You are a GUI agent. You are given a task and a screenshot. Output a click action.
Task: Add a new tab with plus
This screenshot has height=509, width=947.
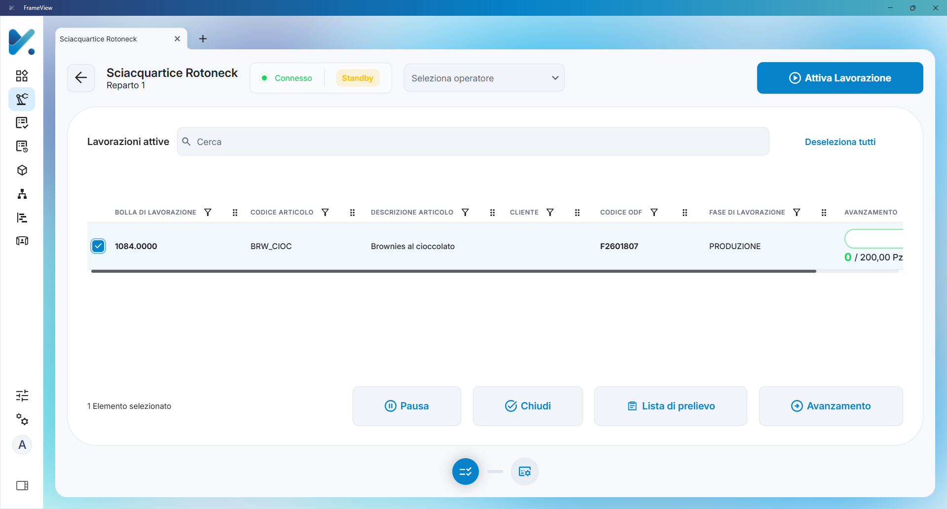[203, 39]
